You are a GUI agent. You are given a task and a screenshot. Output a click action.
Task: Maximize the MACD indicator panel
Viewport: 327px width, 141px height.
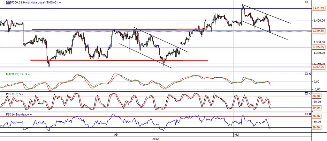(x=306, y=74)
